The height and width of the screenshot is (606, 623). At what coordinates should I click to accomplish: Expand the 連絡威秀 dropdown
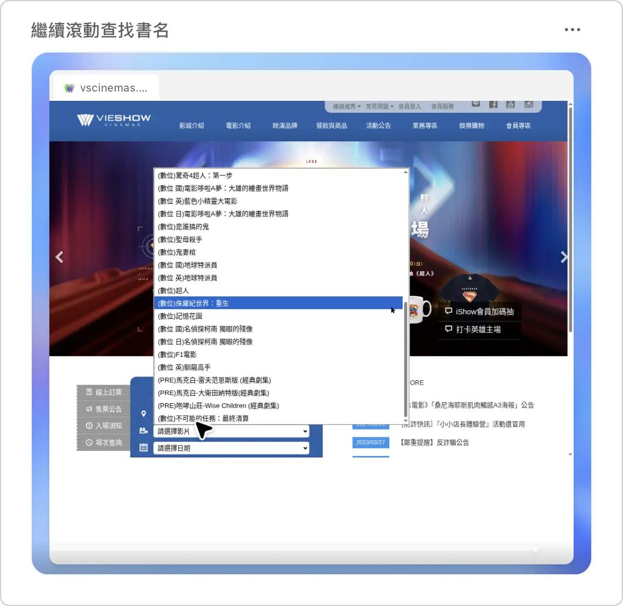coord(347,106)
